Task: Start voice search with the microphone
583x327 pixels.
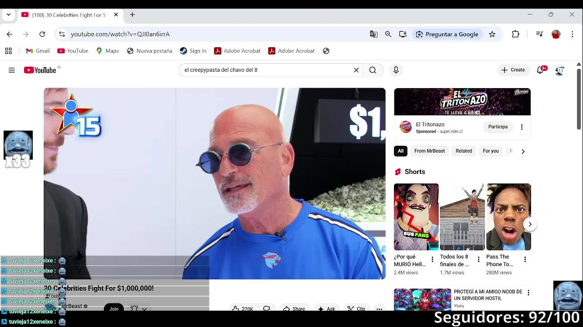Action: coord(396,70)
